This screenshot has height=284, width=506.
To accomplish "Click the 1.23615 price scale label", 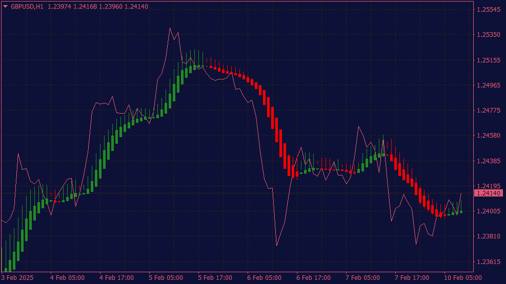I will [x=489, y=262].
